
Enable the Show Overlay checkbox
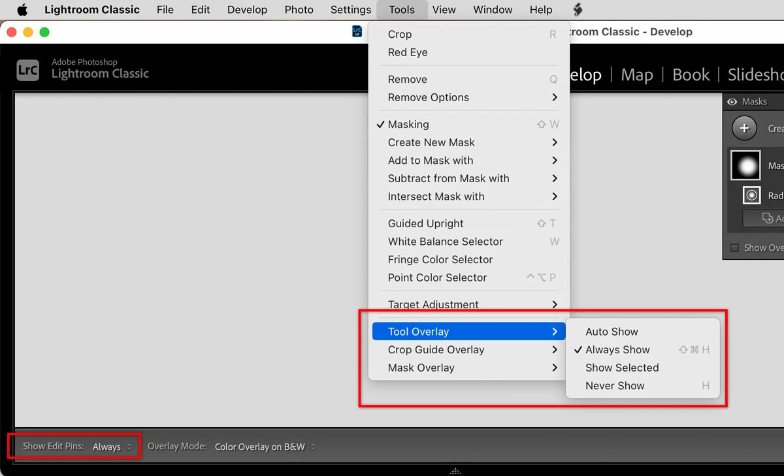734,248
